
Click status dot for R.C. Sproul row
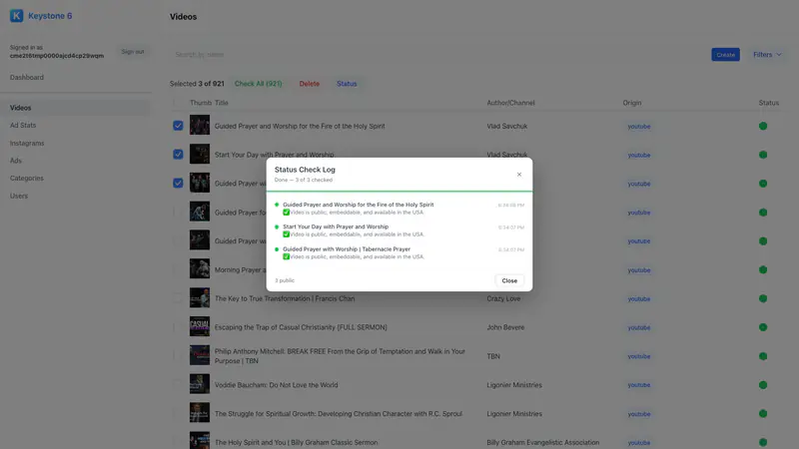pos(763,413)
